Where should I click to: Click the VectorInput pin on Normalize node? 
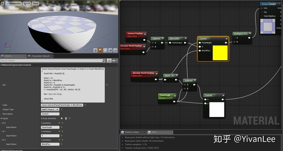170,43
